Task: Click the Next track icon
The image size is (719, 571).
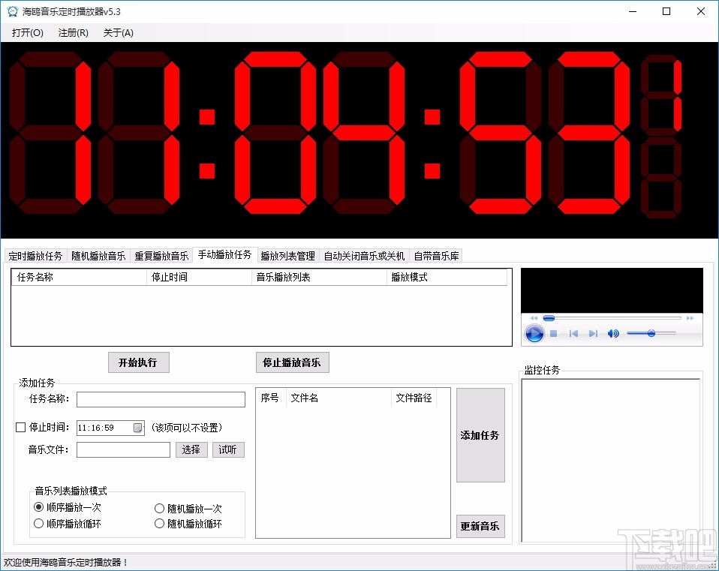Action: [x=593, y=333]
